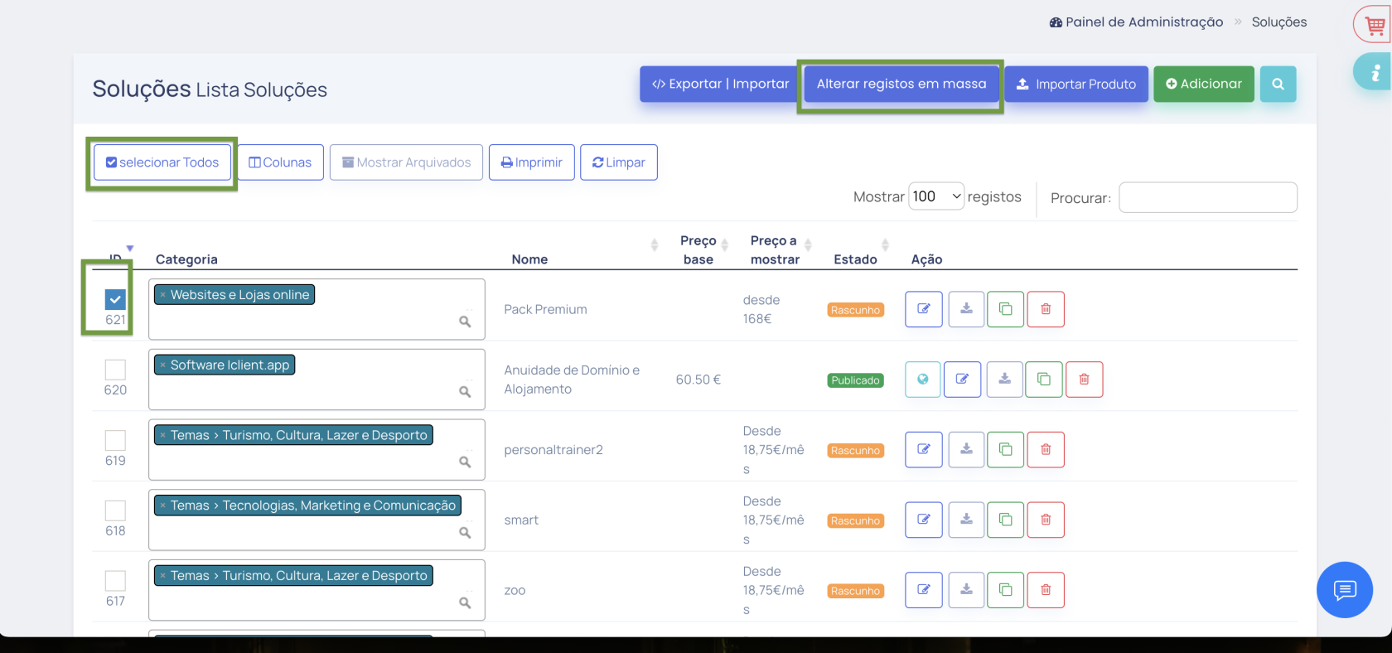1392x653 pixels.
Task: Download the personaltrainer2 row
Action: click(x=966, y=450)
